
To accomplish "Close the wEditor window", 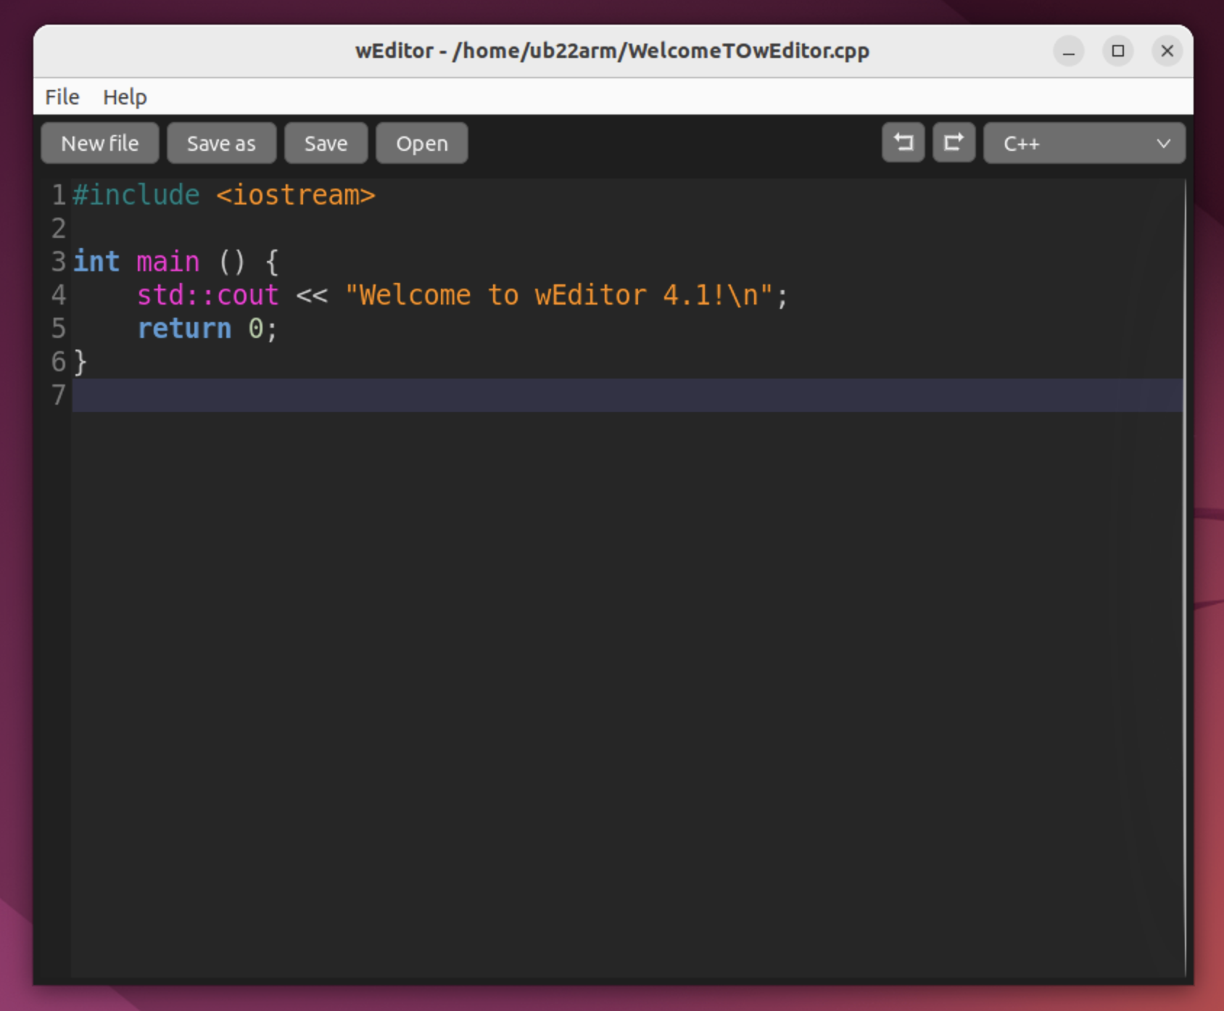I will [1167, 51].
